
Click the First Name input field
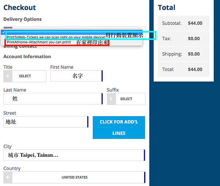coord(76,76)
